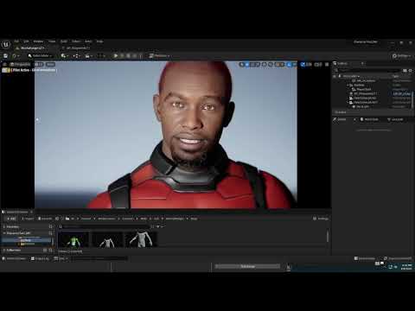
Task: Open the viewport options hamburger menu
Action: tap(4, 65)
